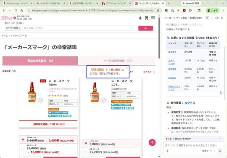Viewport: 227px width, 158px height.
Task: Open the hamburger site menu
Action: [153, 18]
